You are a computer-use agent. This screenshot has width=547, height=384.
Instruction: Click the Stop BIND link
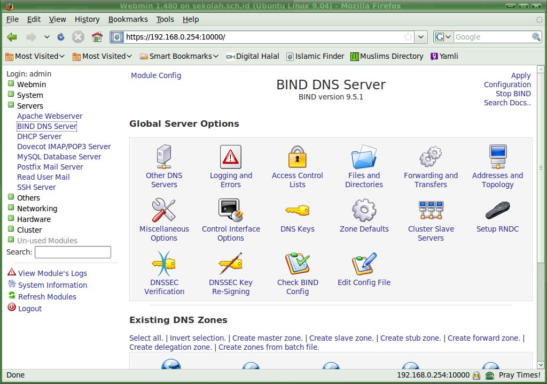[513, 94]
